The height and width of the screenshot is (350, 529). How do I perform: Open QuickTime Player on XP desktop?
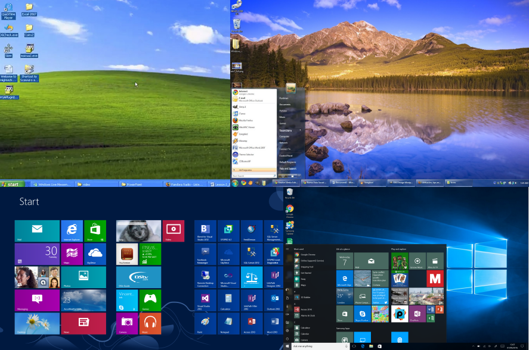click(8, 11)
